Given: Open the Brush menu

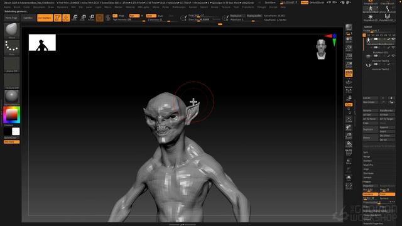Looking at the screenshot, I should (x=17, y=7).
